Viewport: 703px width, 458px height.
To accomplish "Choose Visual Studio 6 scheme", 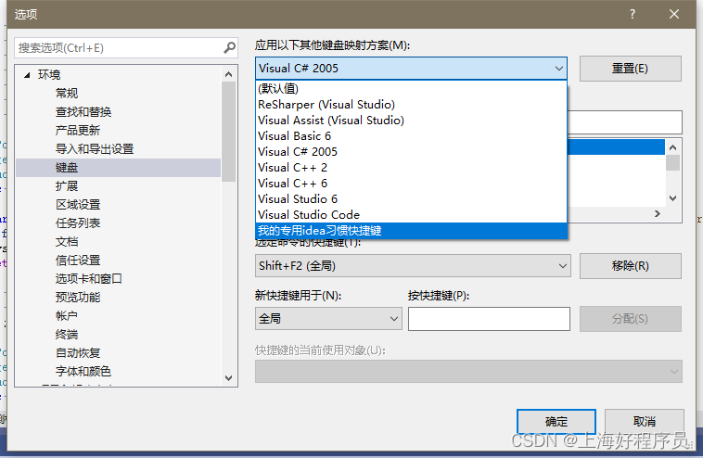I will coord(411,199).
